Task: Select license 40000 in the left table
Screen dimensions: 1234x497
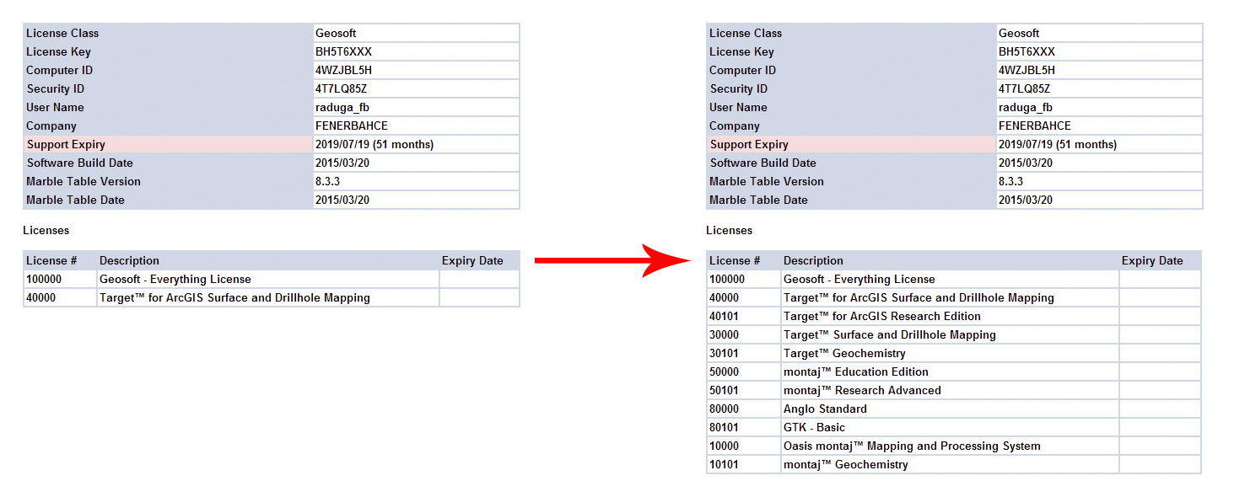Action: (x=60, y=298)
